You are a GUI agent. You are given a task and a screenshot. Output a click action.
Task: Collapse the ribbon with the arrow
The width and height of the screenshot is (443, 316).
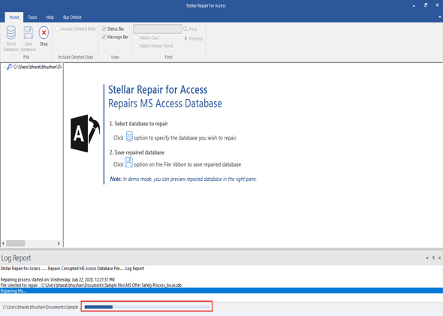click(439, 17)
